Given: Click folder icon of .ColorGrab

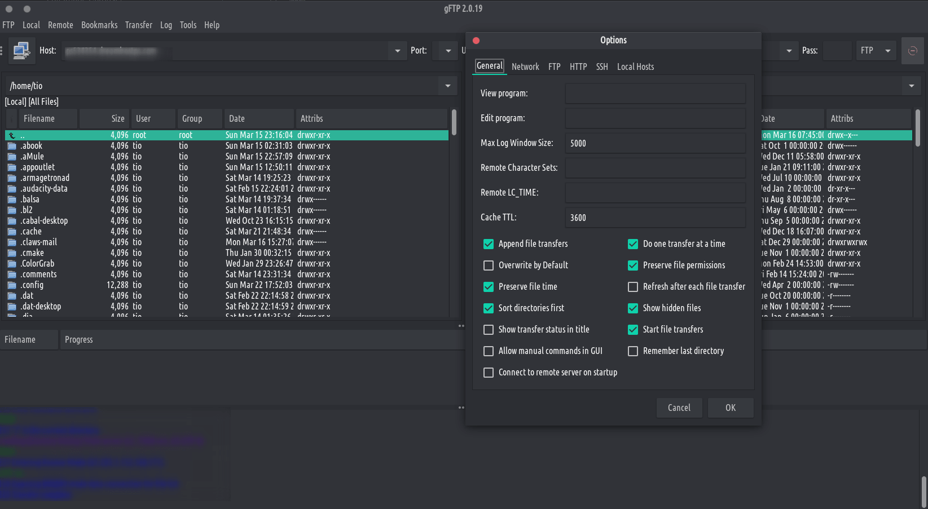Looking at the screenshot, I should (12, 264).
